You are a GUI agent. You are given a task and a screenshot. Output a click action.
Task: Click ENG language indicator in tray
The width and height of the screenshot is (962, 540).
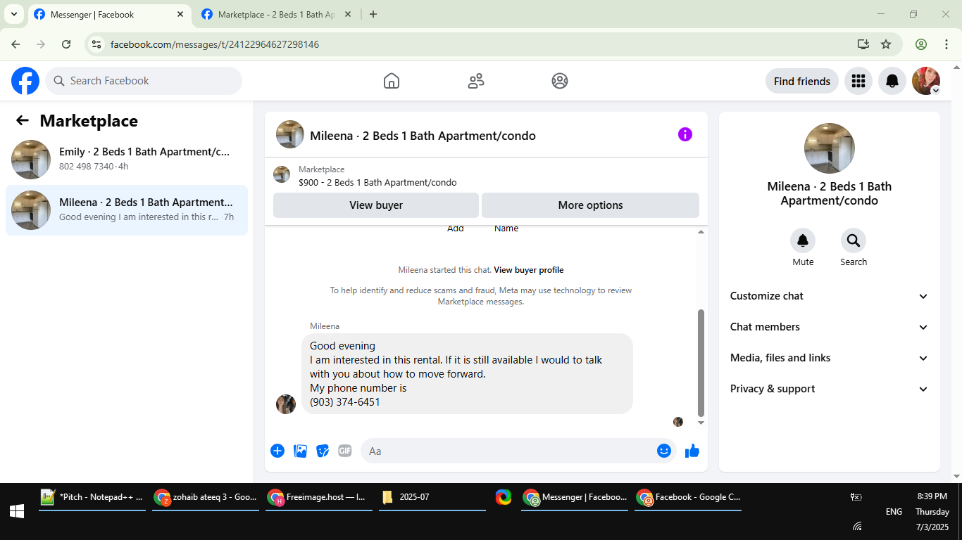(894, 512)
